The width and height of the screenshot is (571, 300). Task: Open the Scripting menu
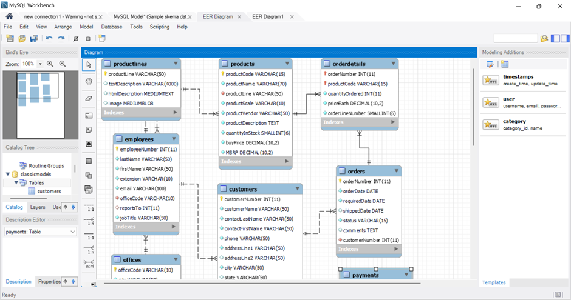tap(160, 27)
